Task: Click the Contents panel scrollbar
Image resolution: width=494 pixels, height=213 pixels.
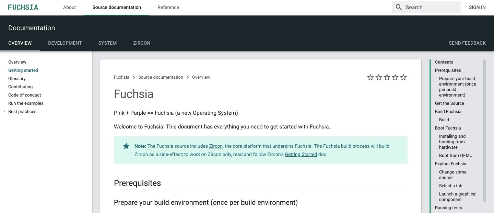Action: coord(484,131)
